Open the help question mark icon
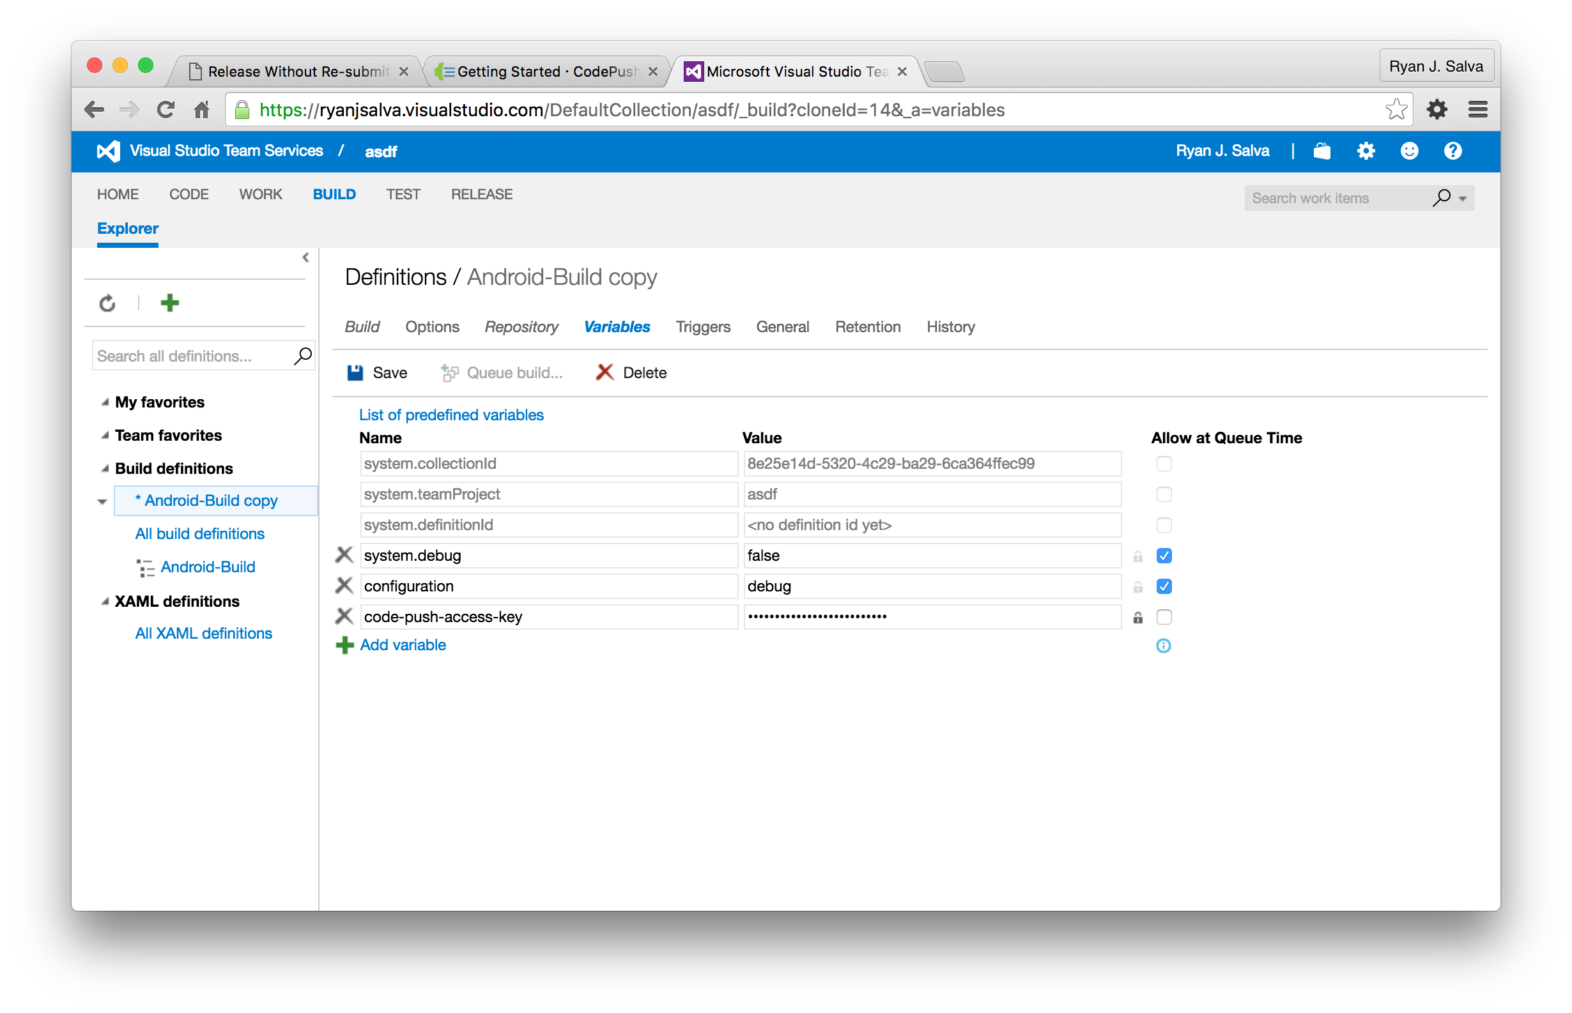 [x=1453, y=151]
